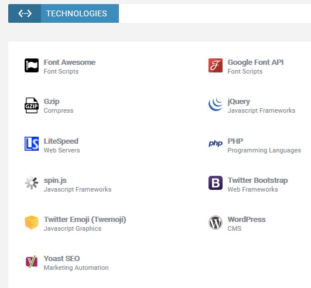Image resolution: width=311 pixels, height=288 pixels.
Task: Open the LiteSpeed technology title
Action: [x=61, y=141]
